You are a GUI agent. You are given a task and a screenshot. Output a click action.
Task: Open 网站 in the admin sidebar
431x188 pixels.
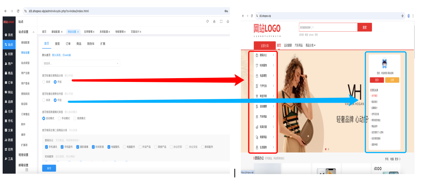click(x=9, y=92)
